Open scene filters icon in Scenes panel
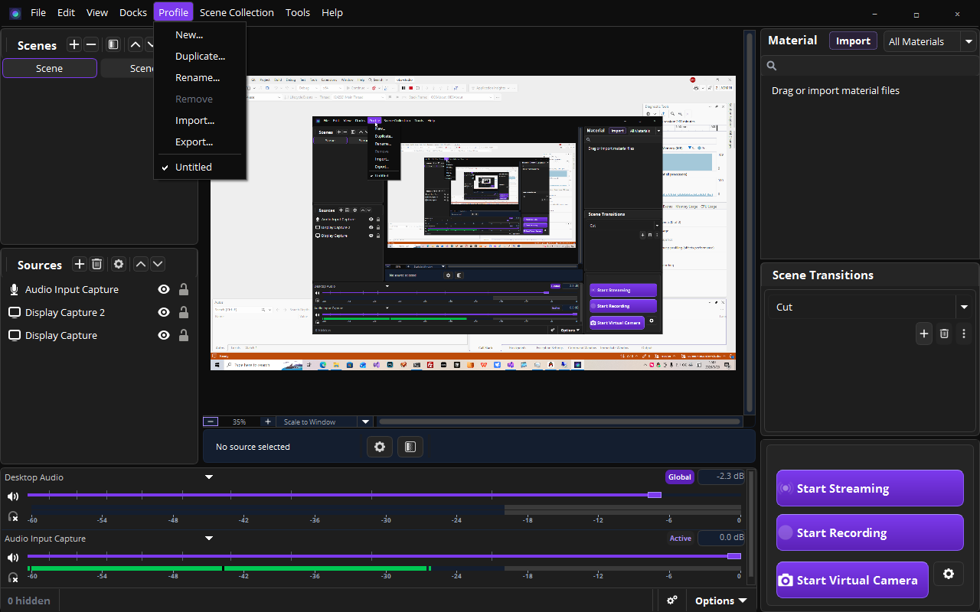The image size is (980, 612). click(x=113, y=45)
